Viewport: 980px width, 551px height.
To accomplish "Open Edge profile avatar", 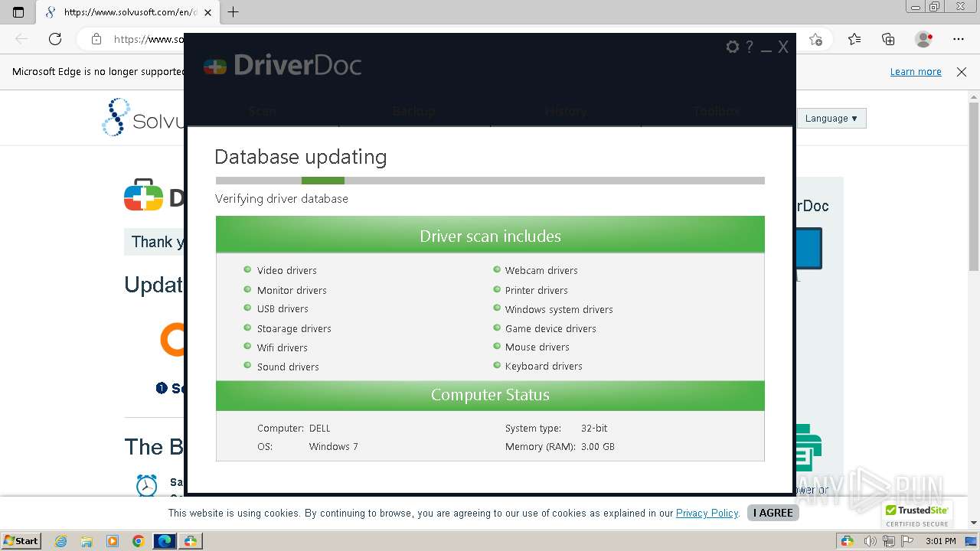I will click(923, 39).
